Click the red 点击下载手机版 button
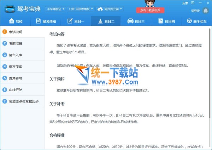 point(150,10)
